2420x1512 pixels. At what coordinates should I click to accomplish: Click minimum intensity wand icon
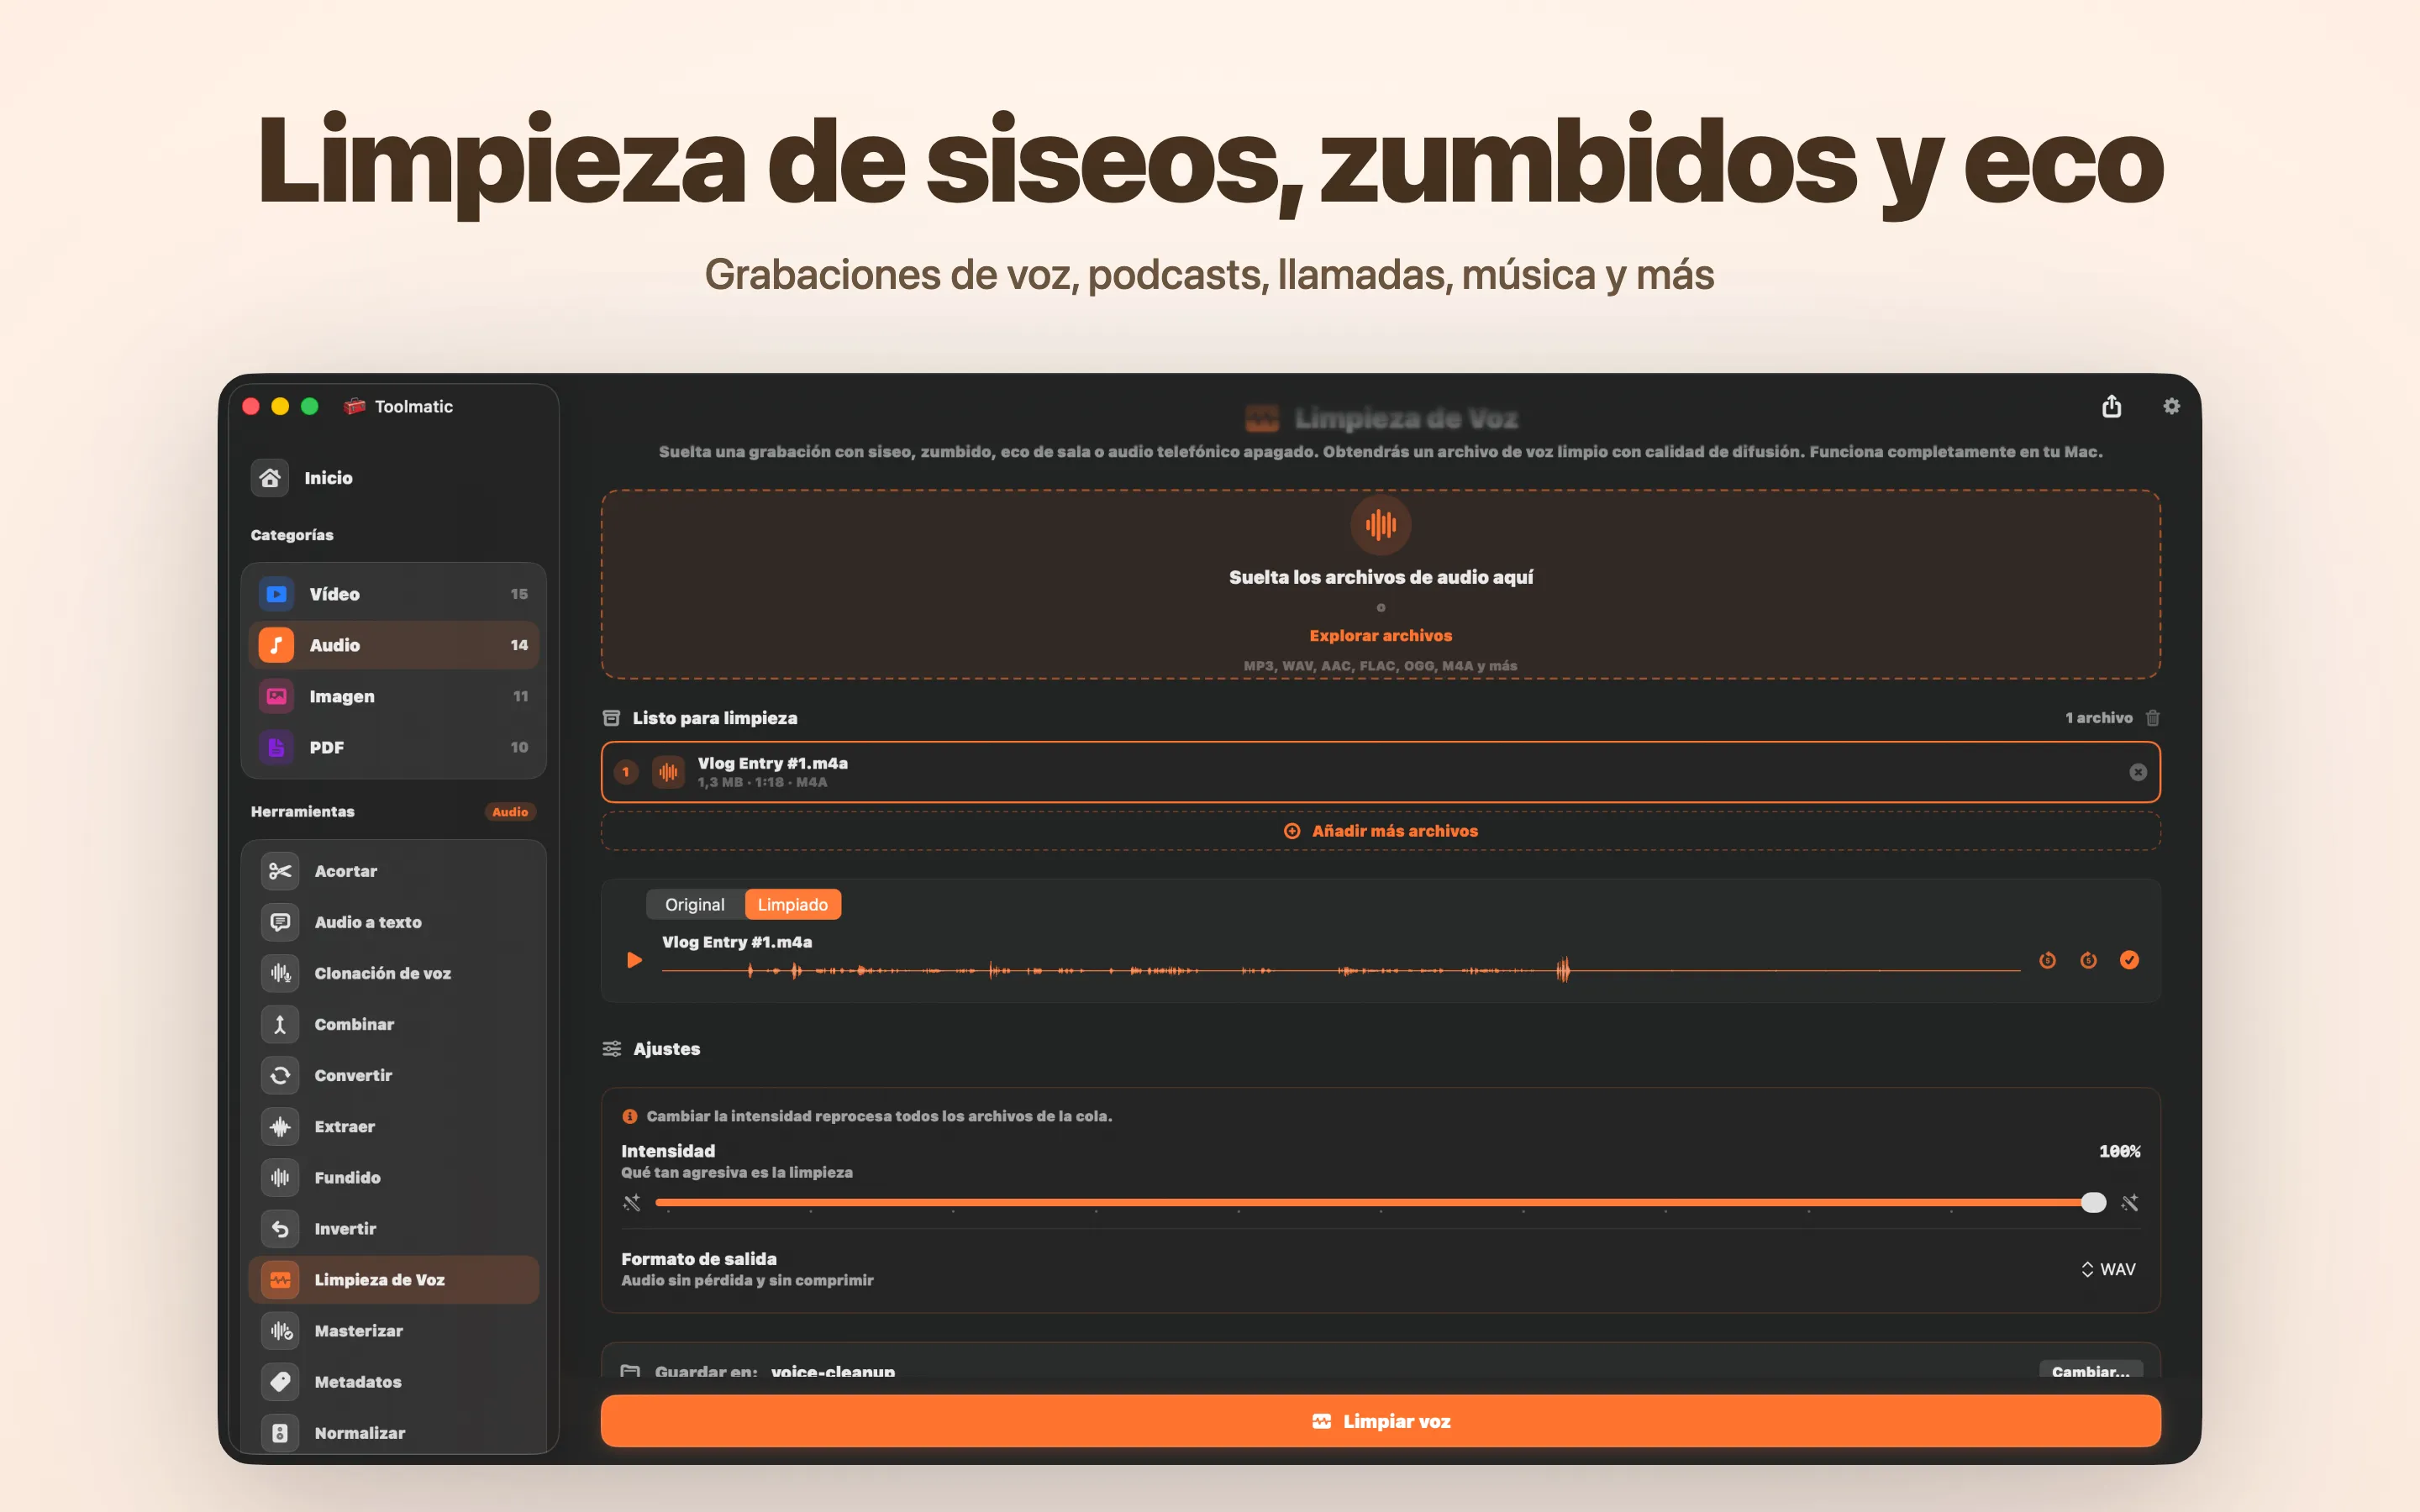pyautogui.click(x=631, y=1202)
